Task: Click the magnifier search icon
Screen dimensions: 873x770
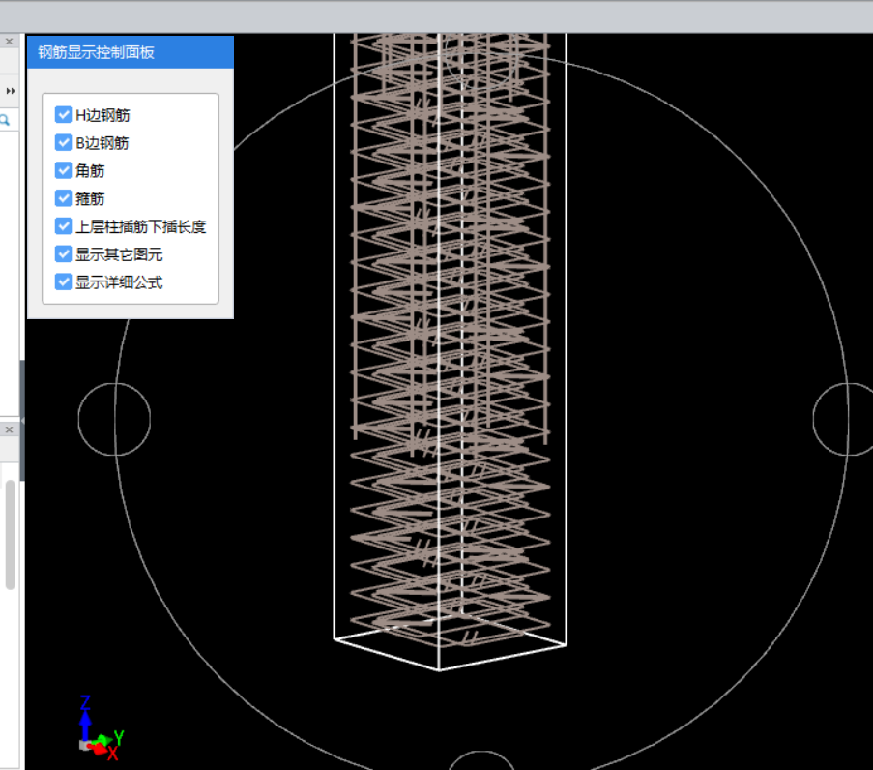Action: [6, 120]
